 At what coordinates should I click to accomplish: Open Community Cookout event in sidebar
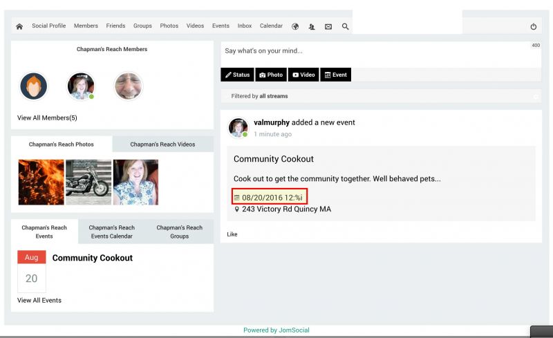[x=93, y=258]
